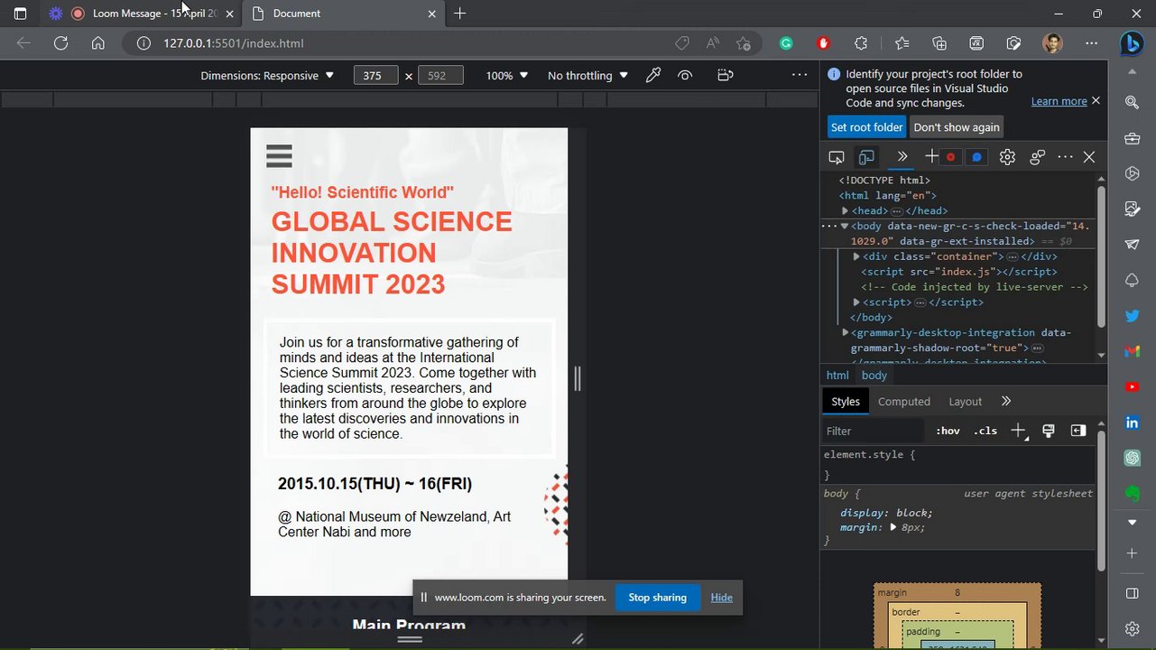The height and width of the screenshot is (650, 1156).
Task: Show more DevTools tools chevron
Action: click(902, 157)
